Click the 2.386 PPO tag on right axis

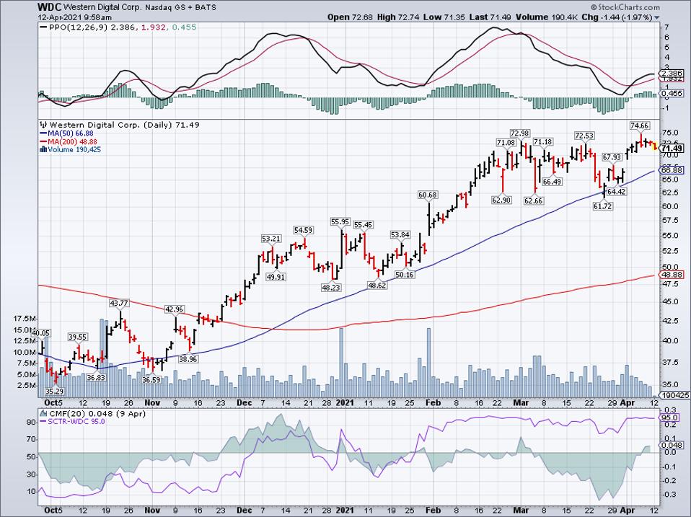(673, 74)
